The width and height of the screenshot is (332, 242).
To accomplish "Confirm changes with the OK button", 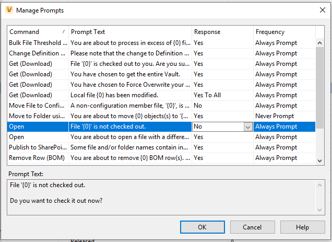I will tap(203, 227).
